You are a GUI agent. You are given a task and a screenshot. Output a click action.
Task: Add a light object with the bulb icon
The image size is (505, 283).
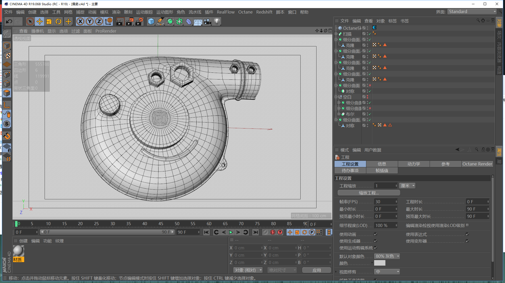tap(217, 21)
